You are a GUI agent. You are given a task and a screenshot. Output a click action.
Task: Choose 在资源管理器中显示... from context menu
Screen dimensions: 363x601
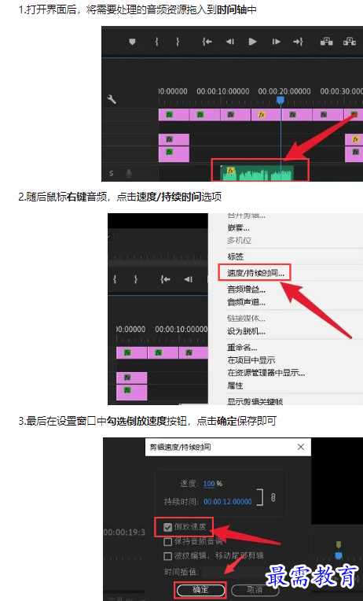coord(266,373)
